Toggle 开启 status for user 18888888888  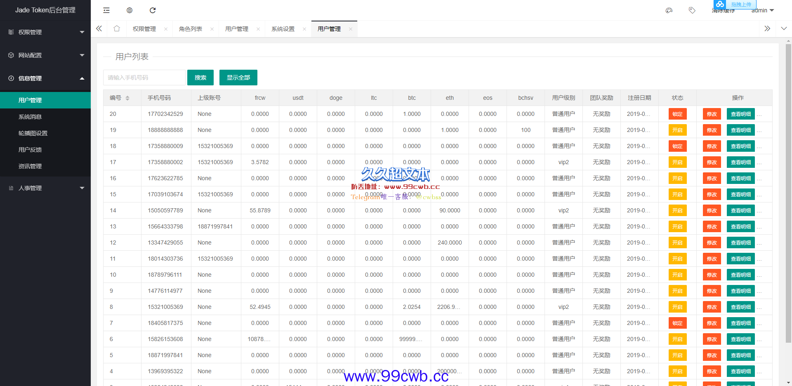(677, 130)
